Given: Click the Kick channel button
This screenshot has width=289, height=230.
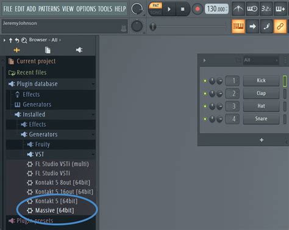Looking at the screenshot, I should 261,81.
